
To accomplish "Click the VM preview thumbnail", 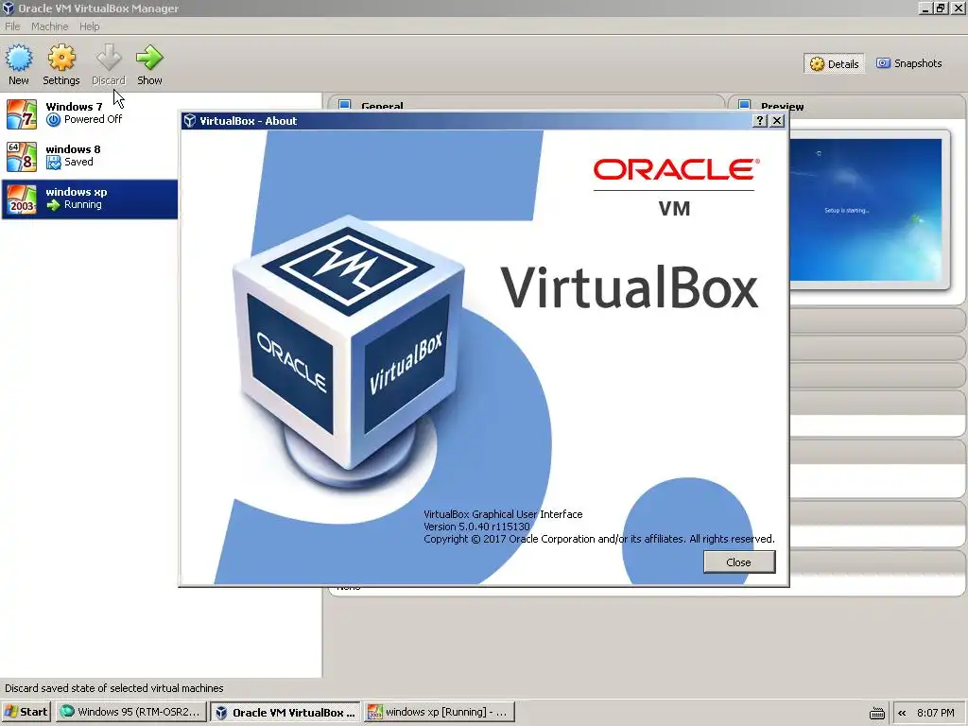I will coord(866,210).
